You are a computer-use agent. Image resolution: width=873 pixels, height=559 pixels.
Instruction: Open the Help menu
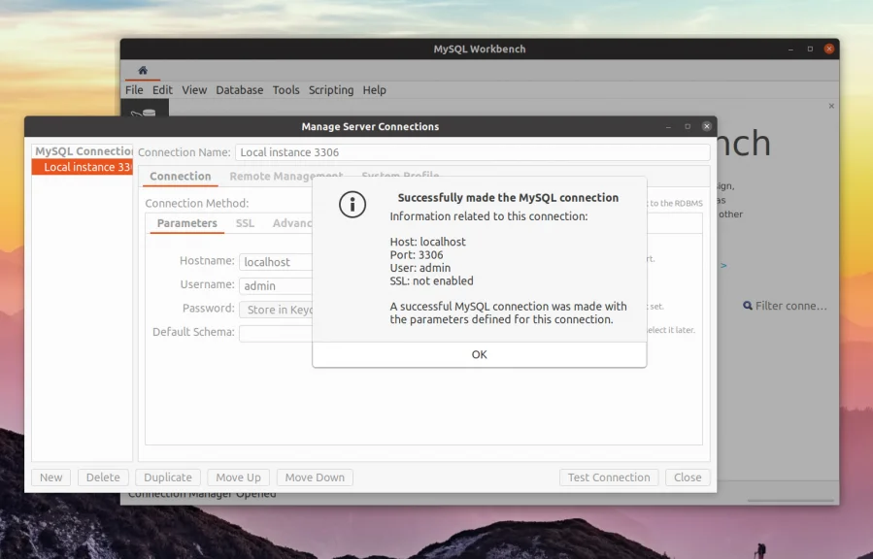click(374, 89)
